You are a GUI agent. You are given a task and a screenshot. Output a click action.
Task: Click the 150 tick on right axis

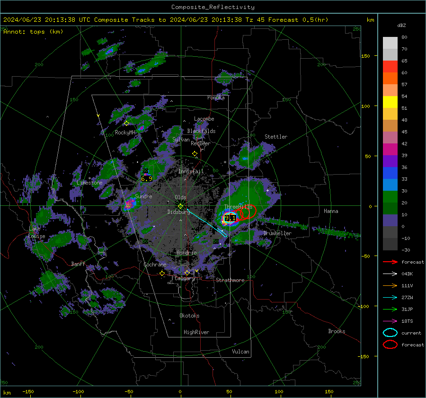click(x=365, y=56)
